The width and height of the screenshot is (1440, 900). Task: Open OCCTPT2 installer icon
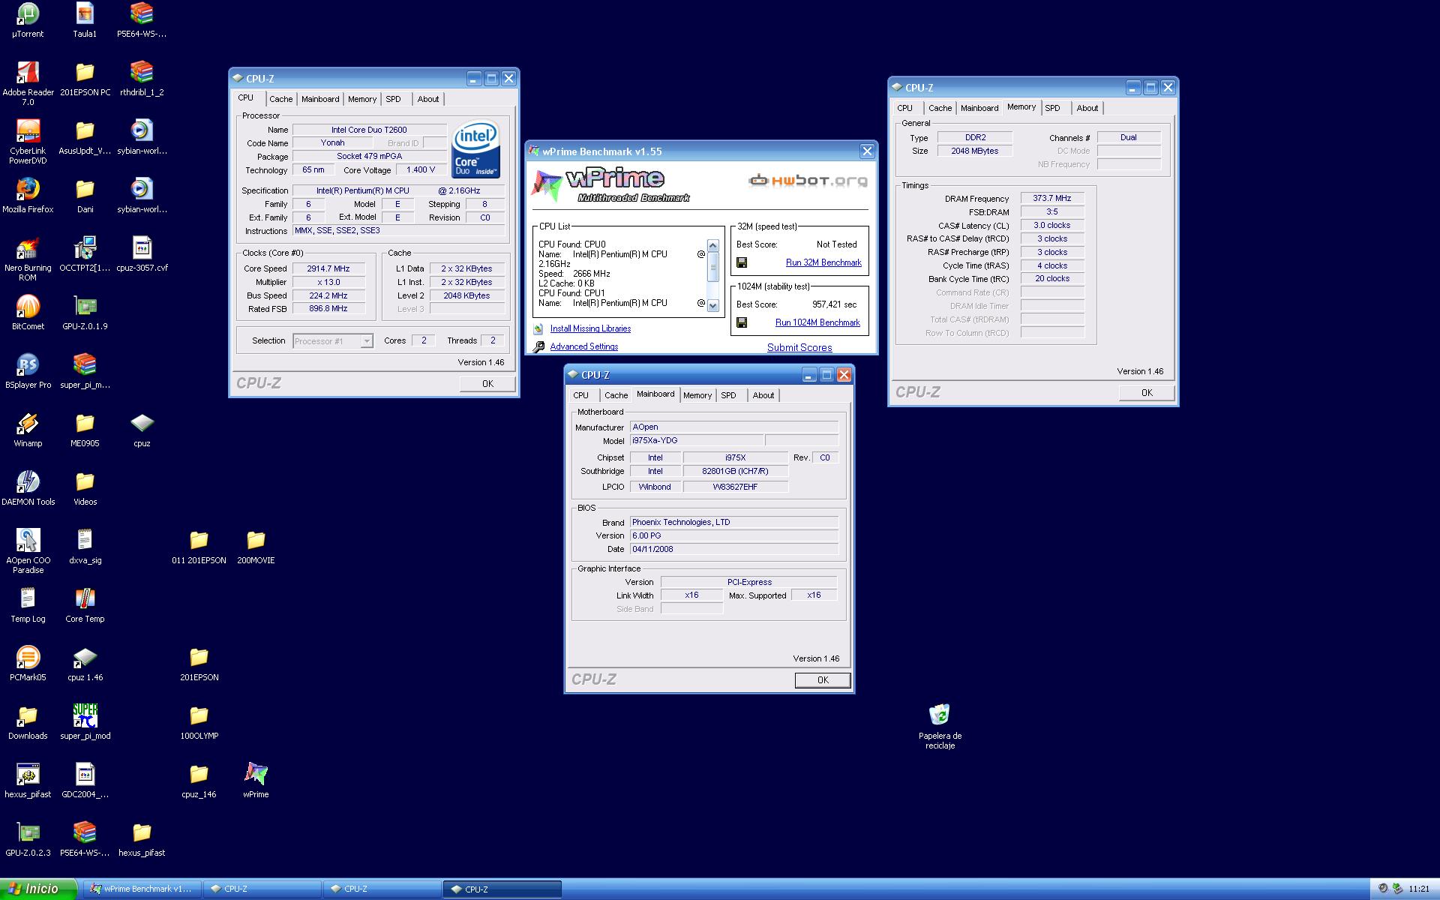(85, 254)
